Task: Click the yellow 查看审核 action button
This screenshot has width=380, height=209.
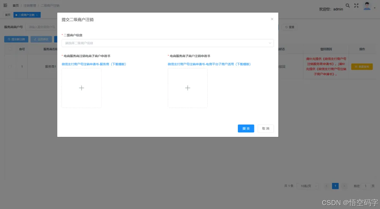Action: coord(362,66)
